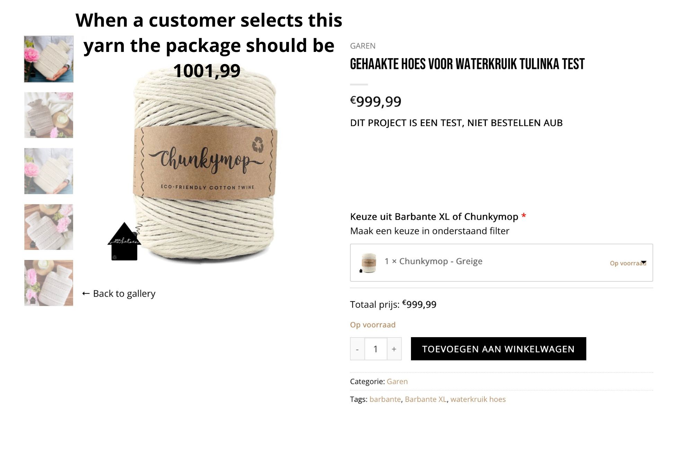Click the Garen link beside Categorie
Image resolution: width=693 pixels, height=450 pixels.
coord(397,381)
